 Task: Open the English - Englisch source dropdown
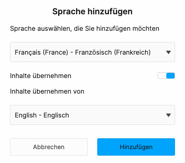[92, 115]
